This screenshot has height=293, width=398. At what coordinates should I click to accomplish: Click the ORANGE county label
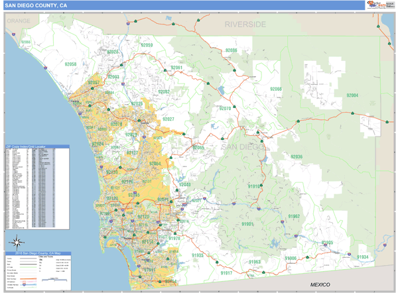pyautogui.click(x=19, y=21)
